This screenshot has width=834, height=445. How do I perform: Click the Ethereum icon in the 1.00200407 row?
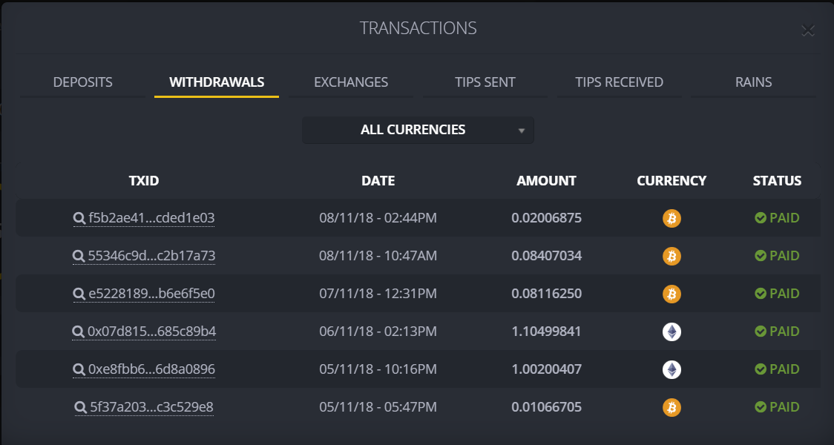tap(672, 369)
